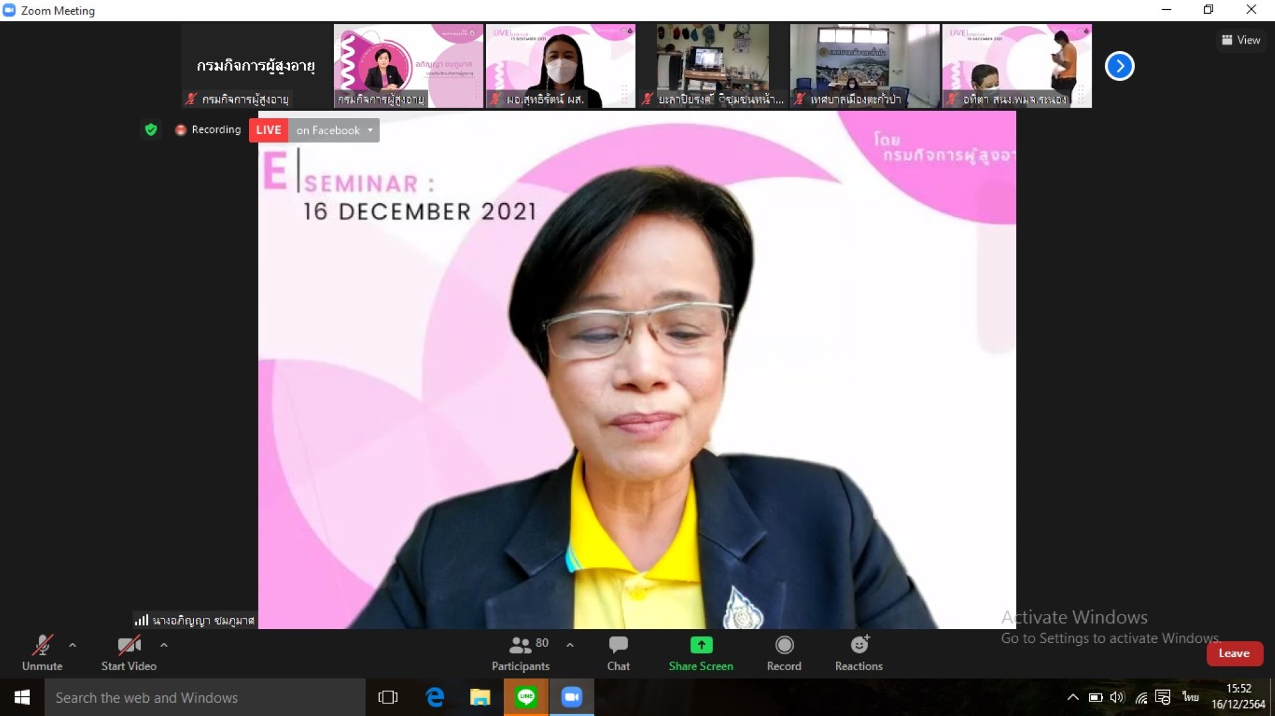Click the Search the web and Windows box
The image size is (1275, 716).
pyautogui.click(x=205, y=697)
